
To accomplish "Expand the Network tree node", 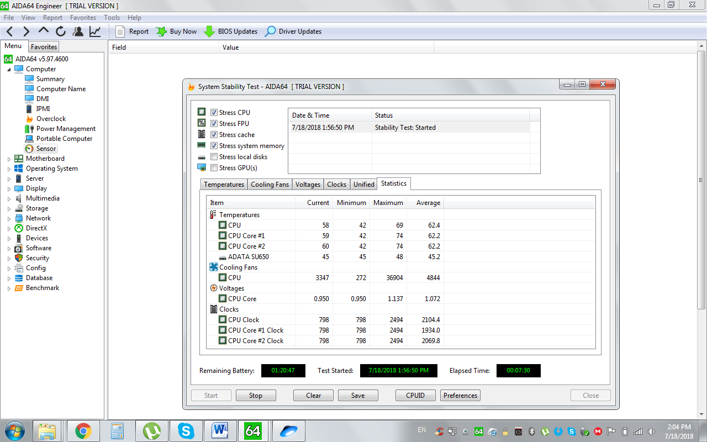I will 9,219.
